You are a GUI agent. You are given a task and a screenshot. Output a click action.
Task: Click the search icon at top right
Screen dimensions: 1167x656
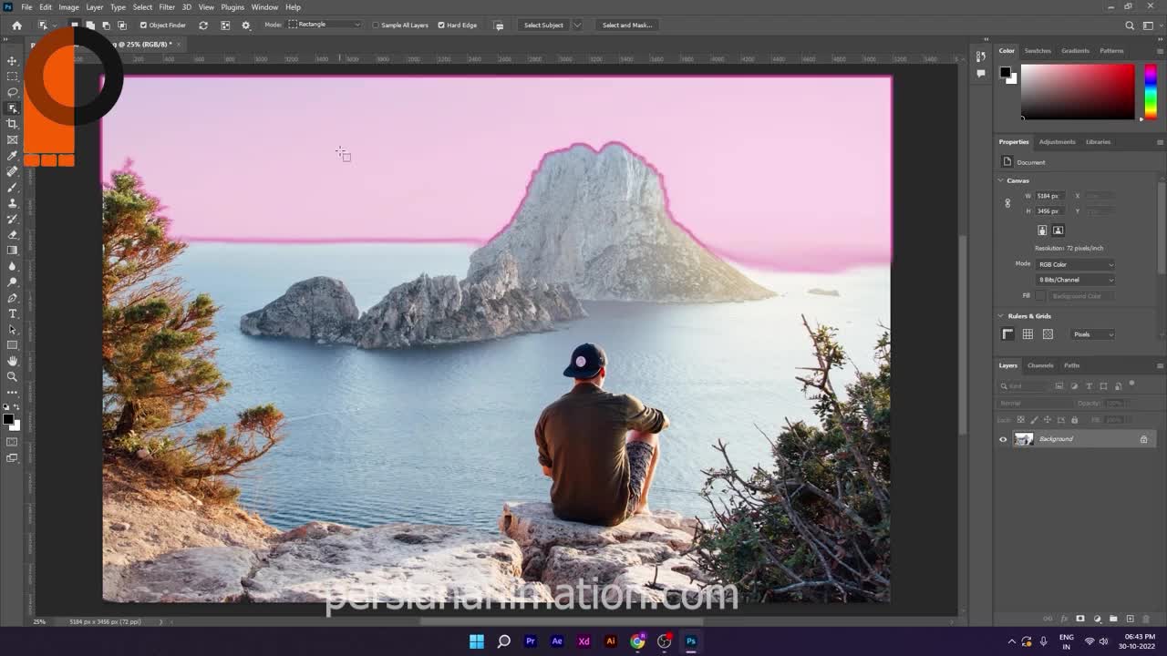click(x=1130, y=26)
